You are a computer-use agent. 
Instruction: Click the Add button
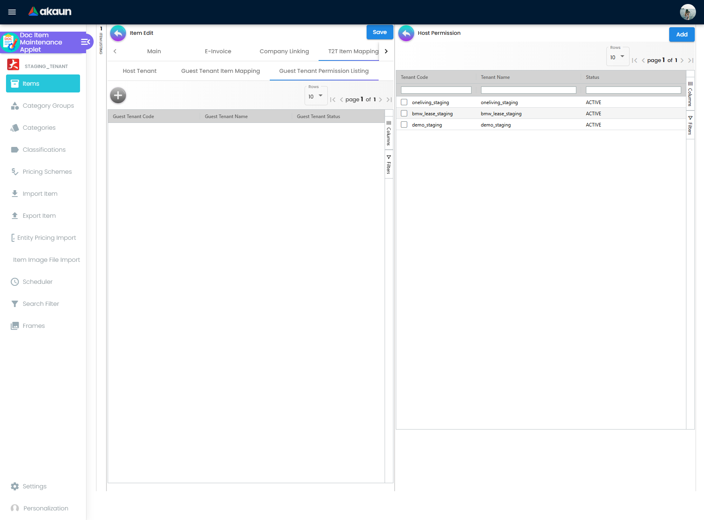[x=682, y=34]
